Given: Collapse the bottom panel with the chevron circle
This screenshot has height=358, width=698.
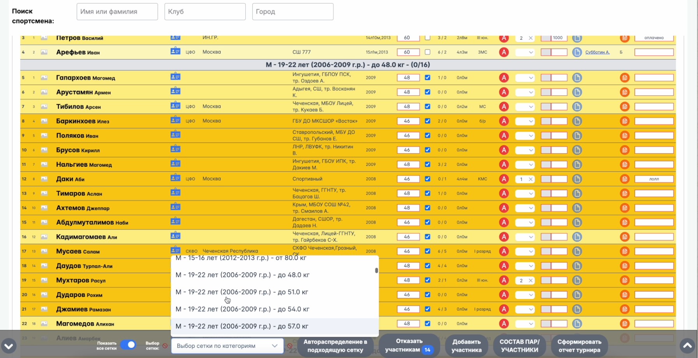Looking at the screenshot, I should (9, 346).
